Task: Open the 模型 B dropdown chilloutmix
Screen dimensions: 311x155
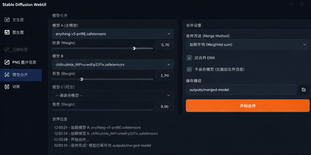Action: point(113,64)
